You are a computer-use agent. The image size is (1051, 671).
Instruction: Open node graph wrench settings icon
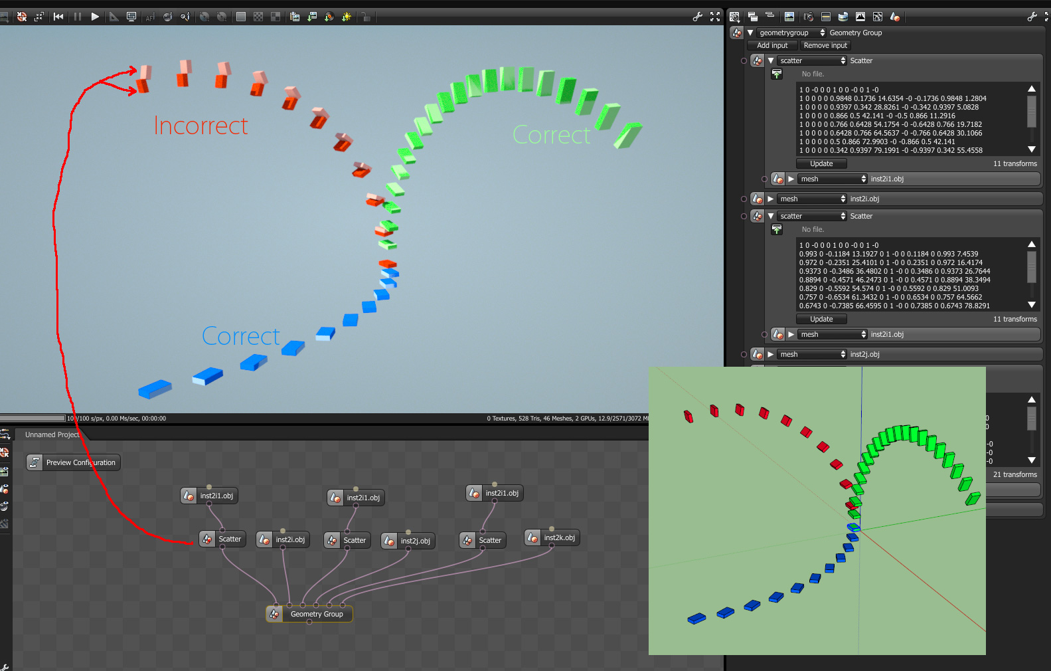(x=5, y=666)
